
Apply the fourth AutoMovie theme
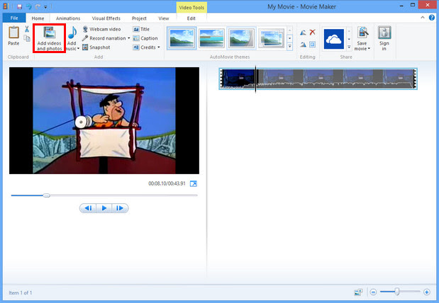(271, 38)
